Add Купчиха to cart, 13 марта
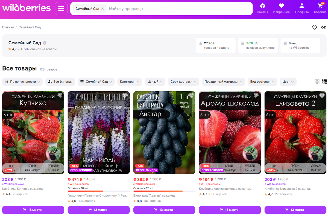 33,210
